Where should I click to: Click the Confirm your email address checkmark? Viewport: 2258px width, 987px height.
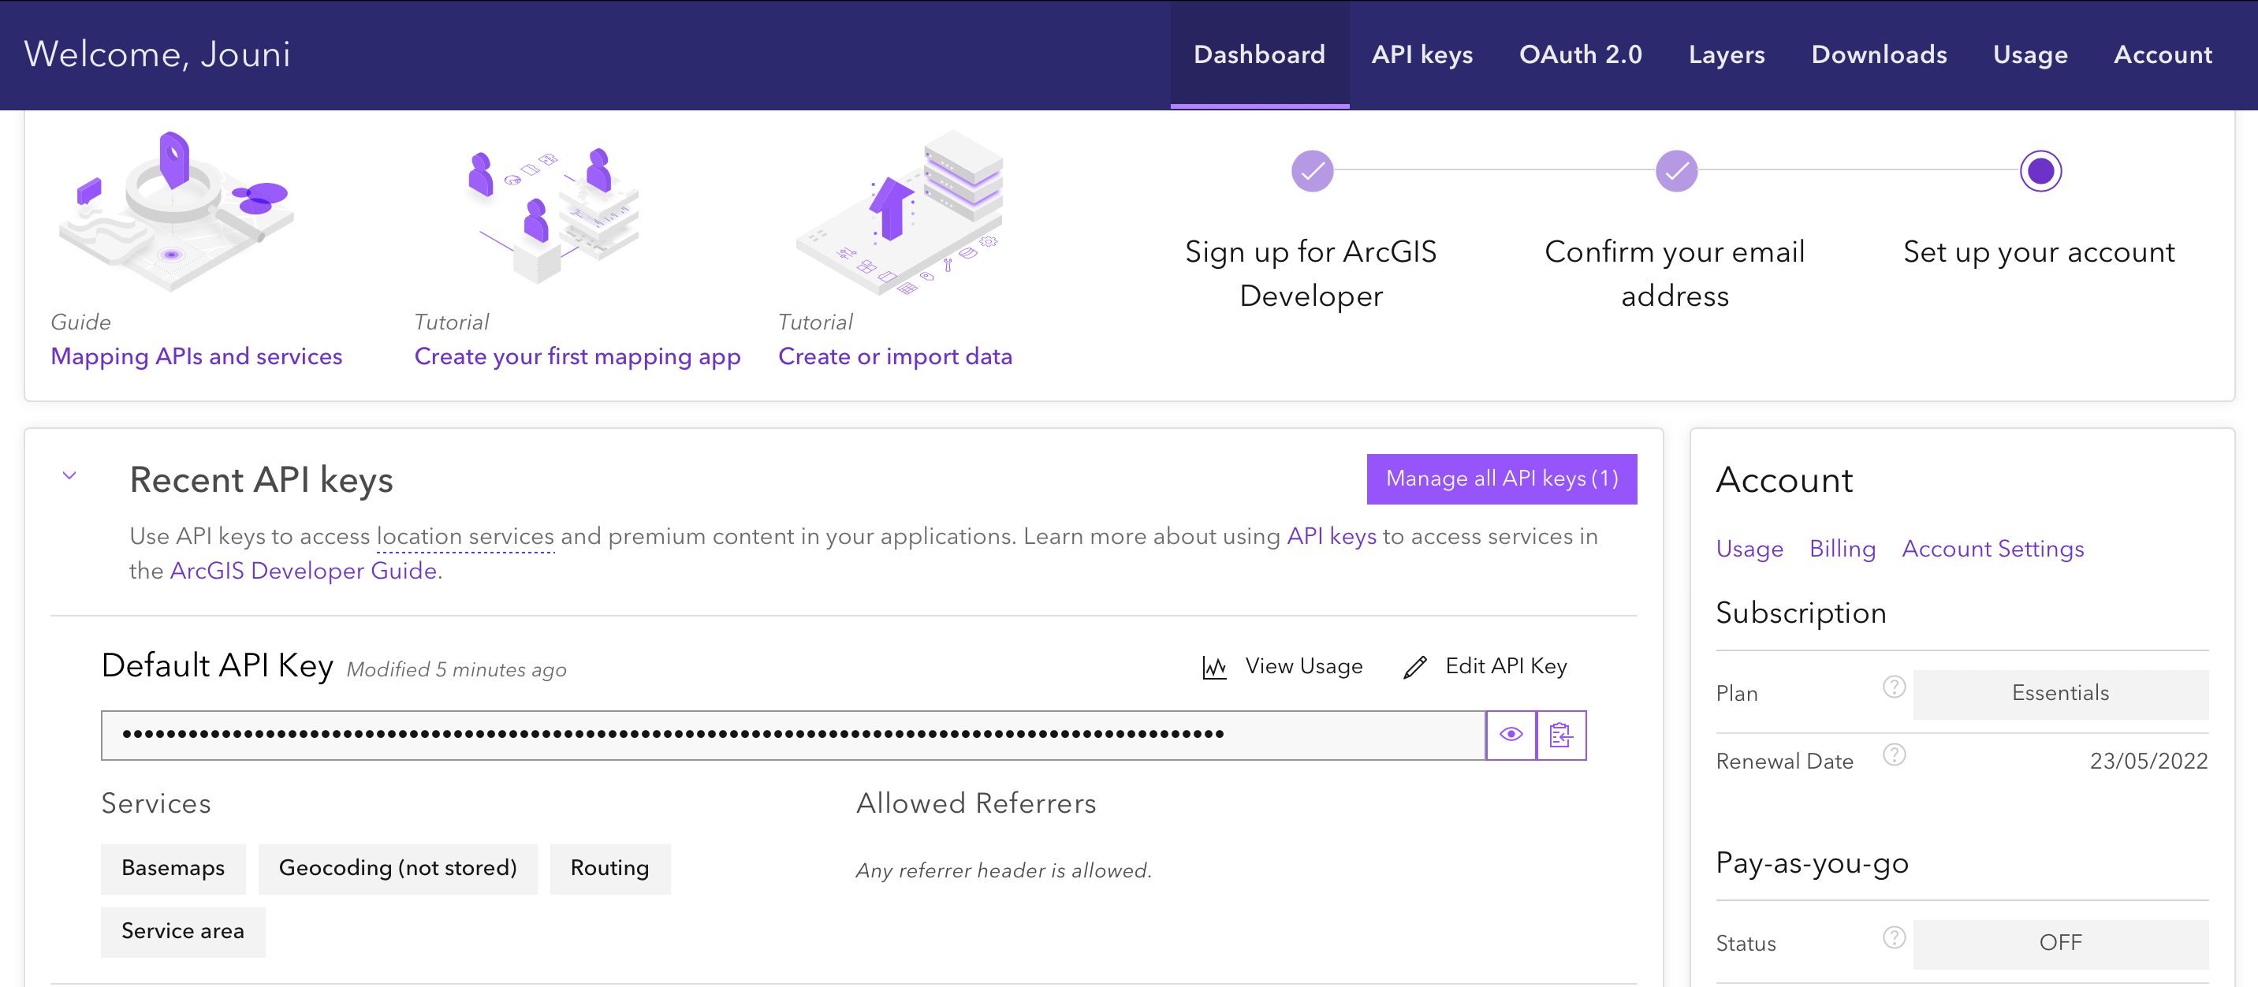coord(1675,171)
